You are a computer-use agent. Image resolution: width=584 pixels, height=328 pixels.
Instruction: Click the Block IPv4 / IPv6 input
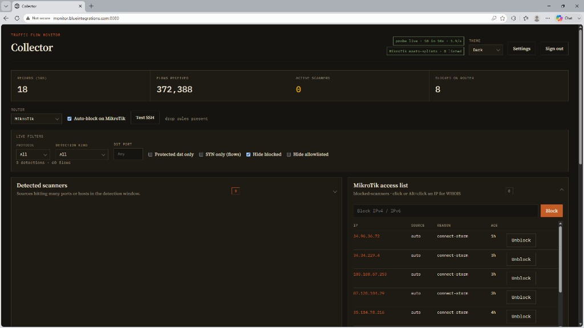point(445,211)
